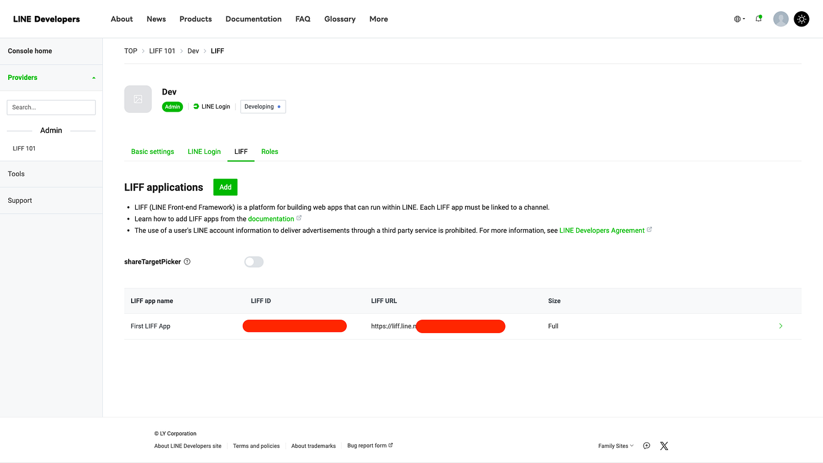Go to Dev in the breadcrumb
823x463 pixels.
click(x=193, y=51)
